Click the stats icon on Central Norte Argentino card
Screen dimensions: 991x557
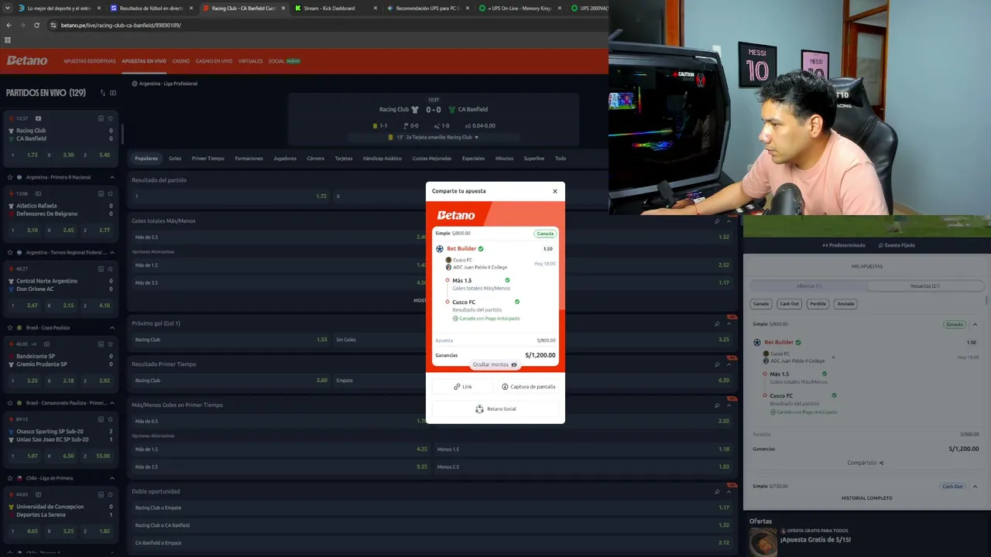[x=101, y=268]
